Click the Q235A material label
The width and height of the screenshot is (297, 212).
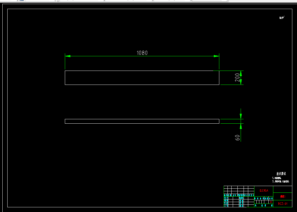click(264, 190)
